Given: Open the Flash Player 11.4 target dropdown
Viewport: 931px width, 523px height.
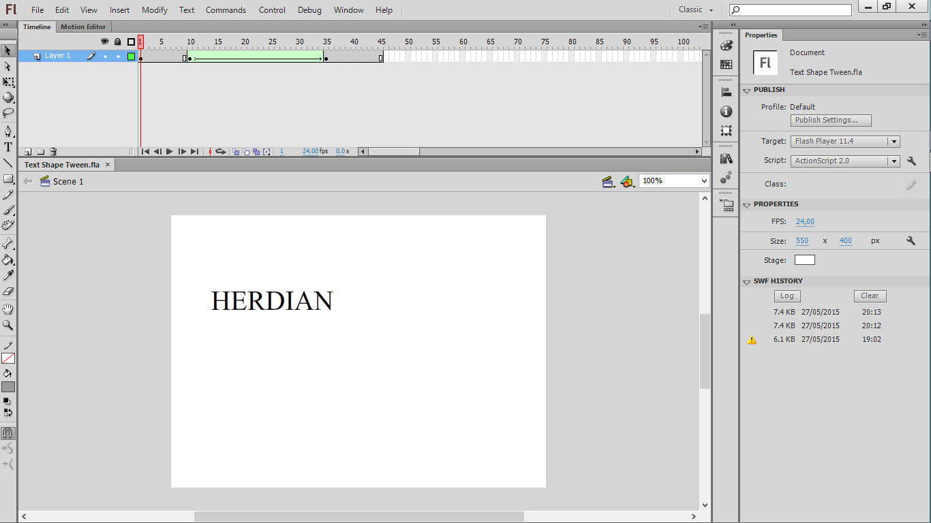Looking at the screenshot, I should [x=845, y=142].
